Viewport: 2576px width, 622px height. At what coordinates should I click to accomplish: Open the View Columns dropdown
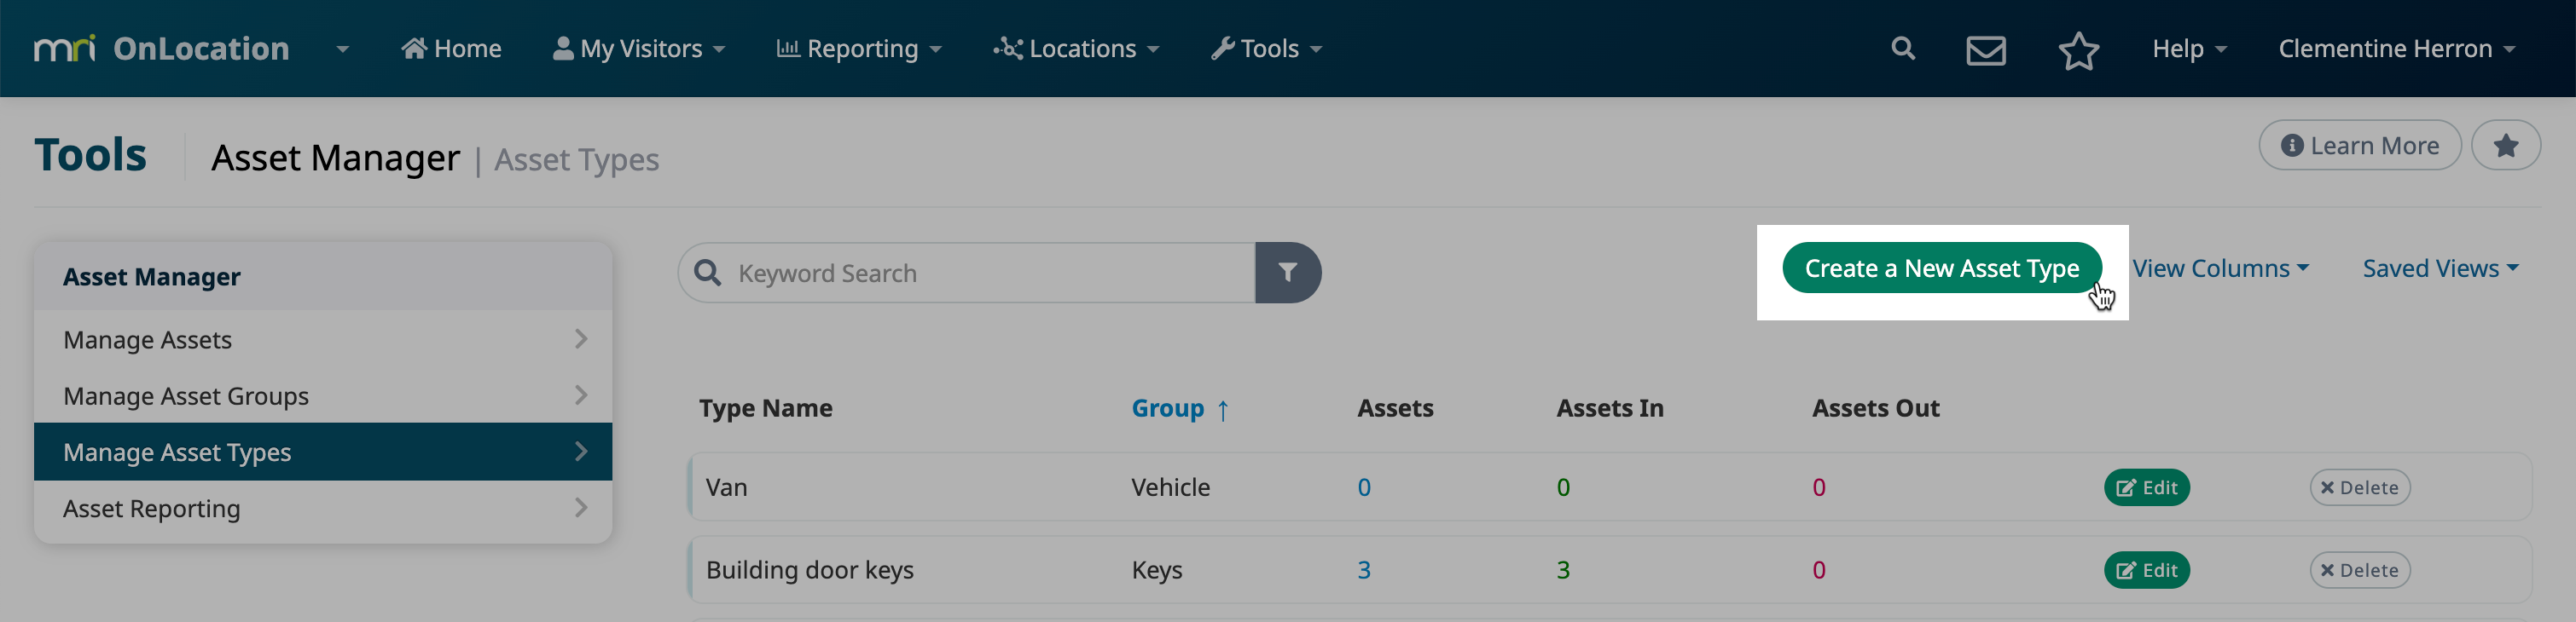[x=2220, y=268]
